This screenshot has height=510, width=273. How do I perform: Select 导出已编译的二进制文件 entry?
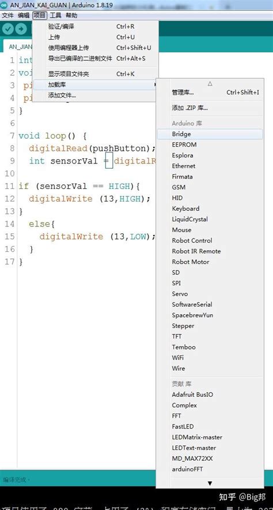click(96, 58)
